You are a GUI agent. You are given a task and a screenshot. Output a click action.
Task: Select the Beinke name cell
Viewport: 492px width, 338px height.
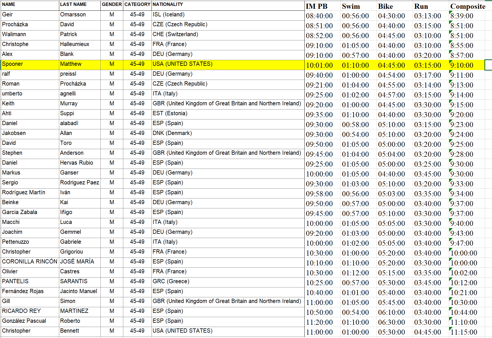[30, 203]
